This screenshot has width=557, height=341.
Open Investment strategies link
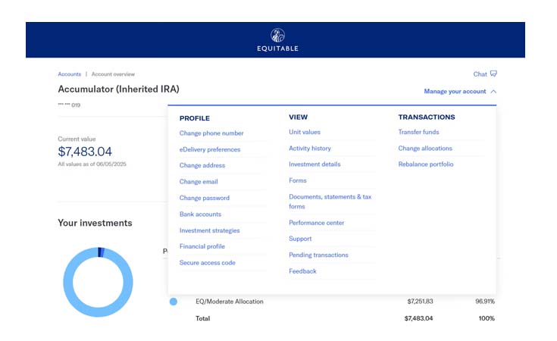pos(209,231)
